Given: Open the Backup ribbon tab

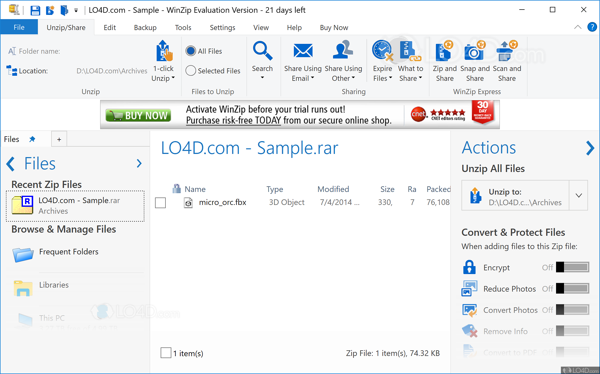Looking at the screenshot, I should [x=145, y=28].
